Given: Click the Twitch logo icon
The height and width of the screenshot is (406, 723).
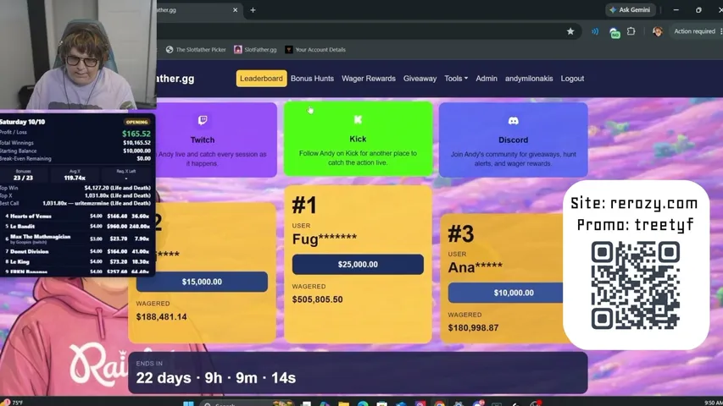Looking at the screenshot, I should (x=203, y=121).
